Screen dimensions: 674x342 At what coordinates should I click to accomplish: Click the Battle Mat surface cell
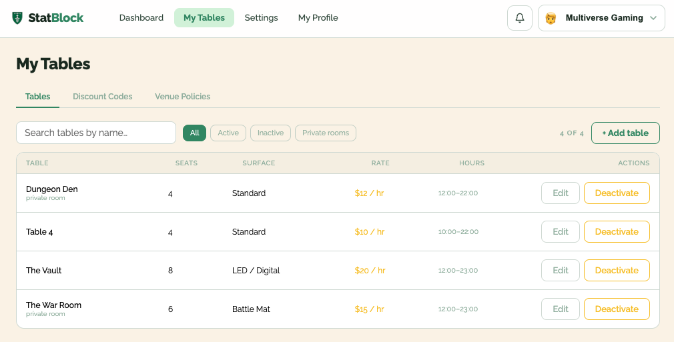[251, 309]
